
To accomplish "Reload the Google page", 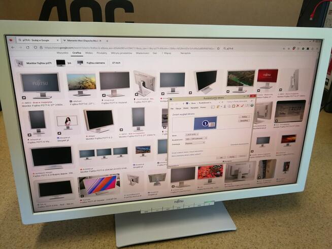I will [27, 48].
